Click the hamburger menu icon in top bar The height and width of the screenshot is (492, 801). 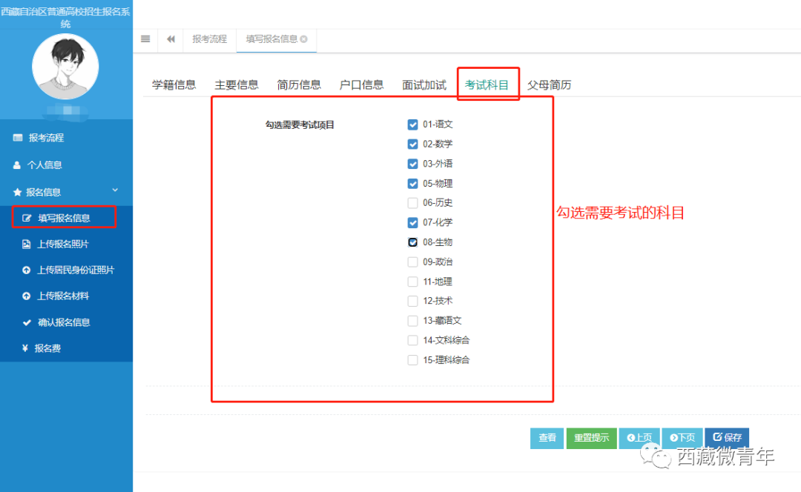pyautogui.click(x=145, y=39)
